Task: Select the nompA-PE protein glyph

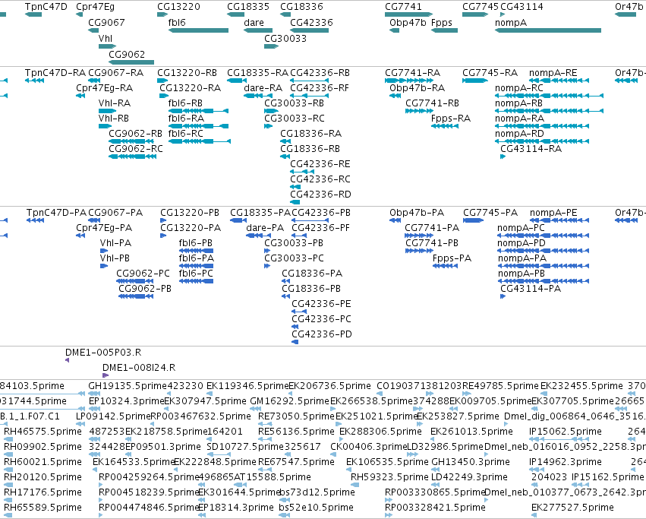Action: click(x=559, y=220)
